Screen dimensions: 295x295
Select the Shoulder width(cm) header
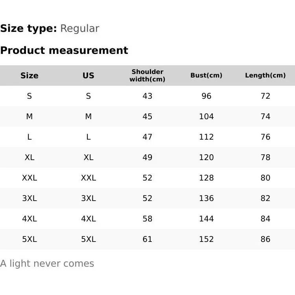point(147,76)
